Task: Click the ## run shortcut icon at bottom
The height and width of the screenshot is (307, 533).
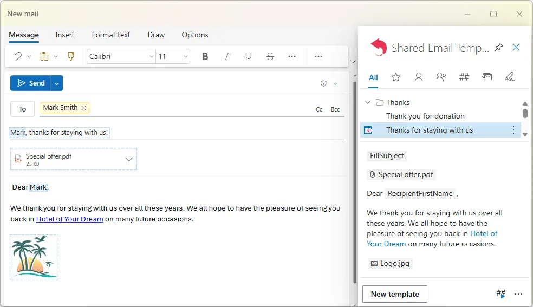Action: [501, 294]
